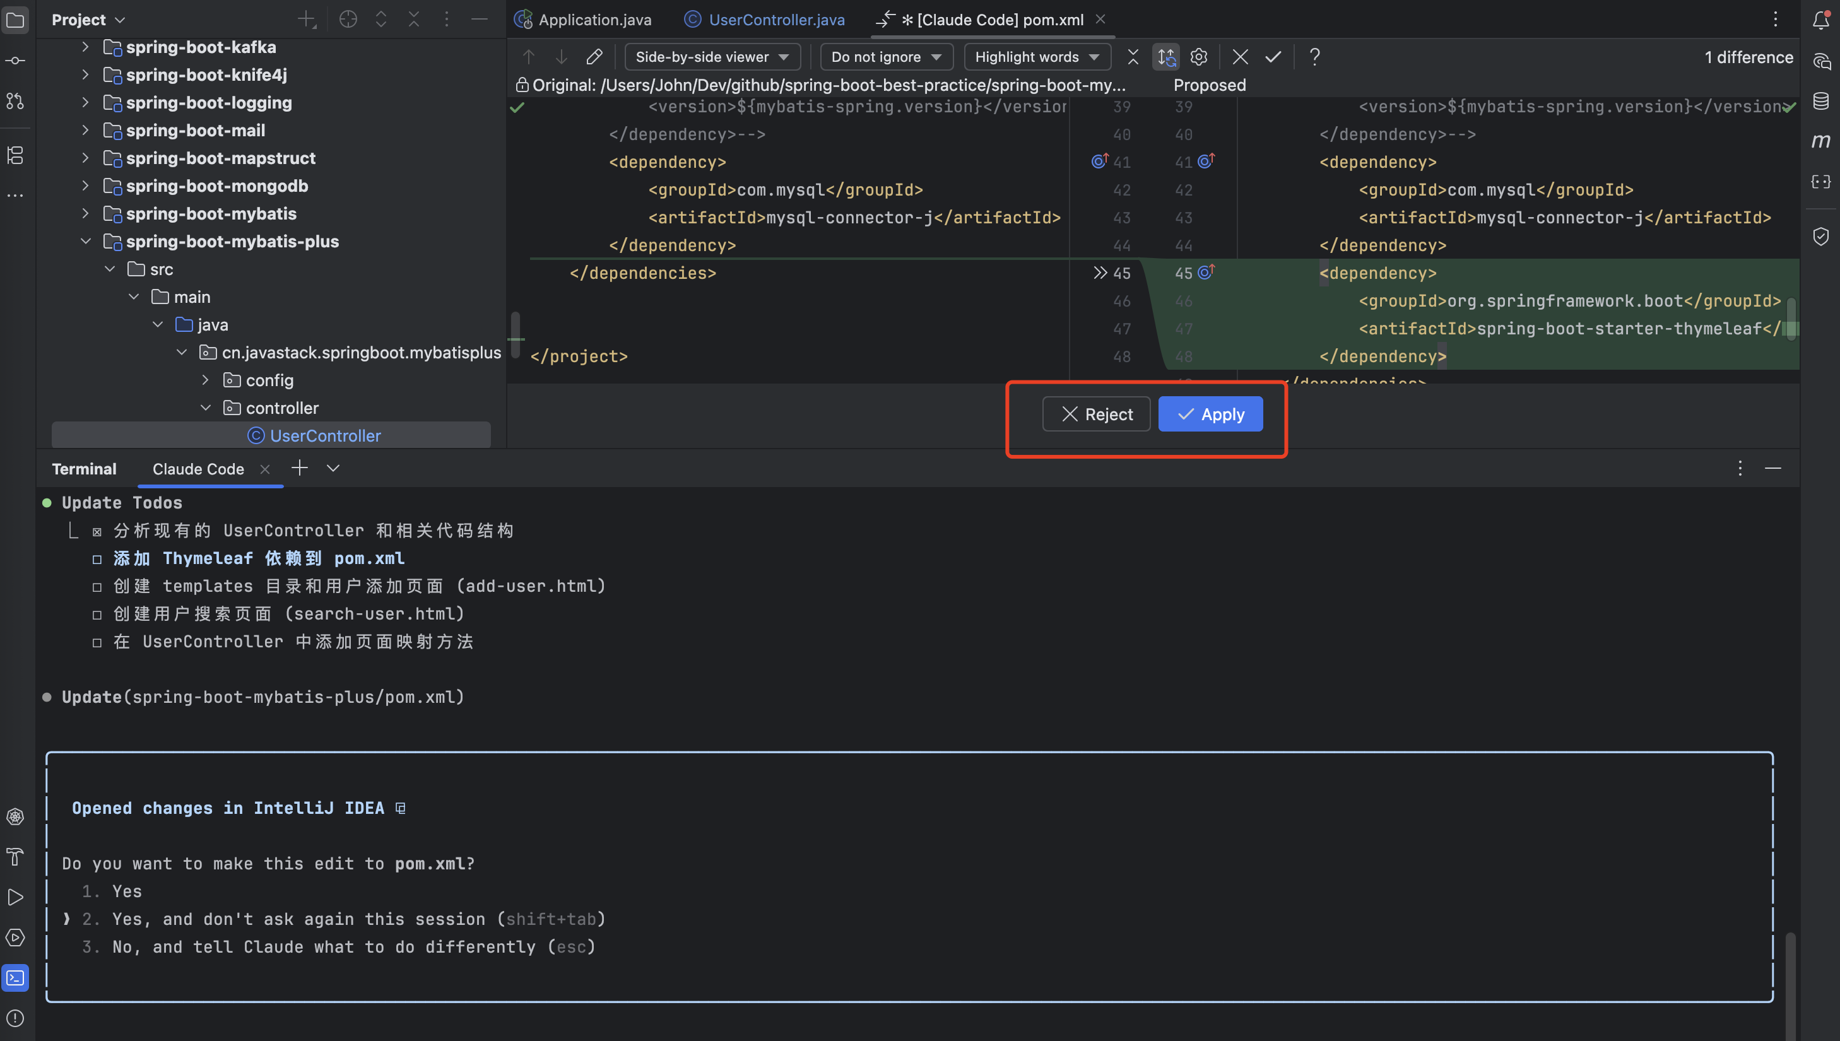Open the Maven tool window icon
Viewport: 1840px width, 1041px height.
click(x=1820, y=141)
